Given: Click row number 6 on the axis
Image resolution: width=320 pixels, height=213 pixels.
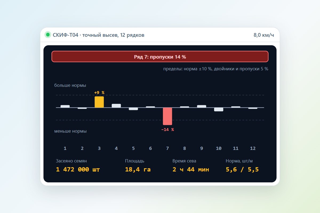Looking at the screenshot, I should [150, 149].
